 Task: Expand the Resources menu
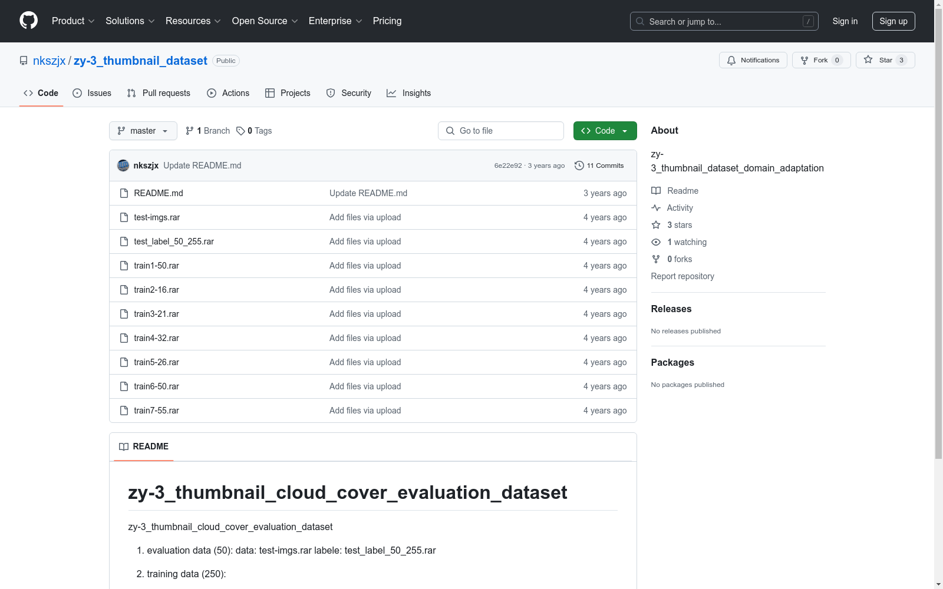(193, 21)
